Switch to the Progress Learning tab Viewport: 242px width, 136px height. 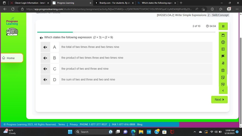point(72,3)
